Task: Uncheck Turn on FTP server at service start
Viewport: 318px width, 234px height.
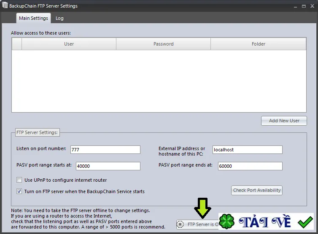Action: 19,191
